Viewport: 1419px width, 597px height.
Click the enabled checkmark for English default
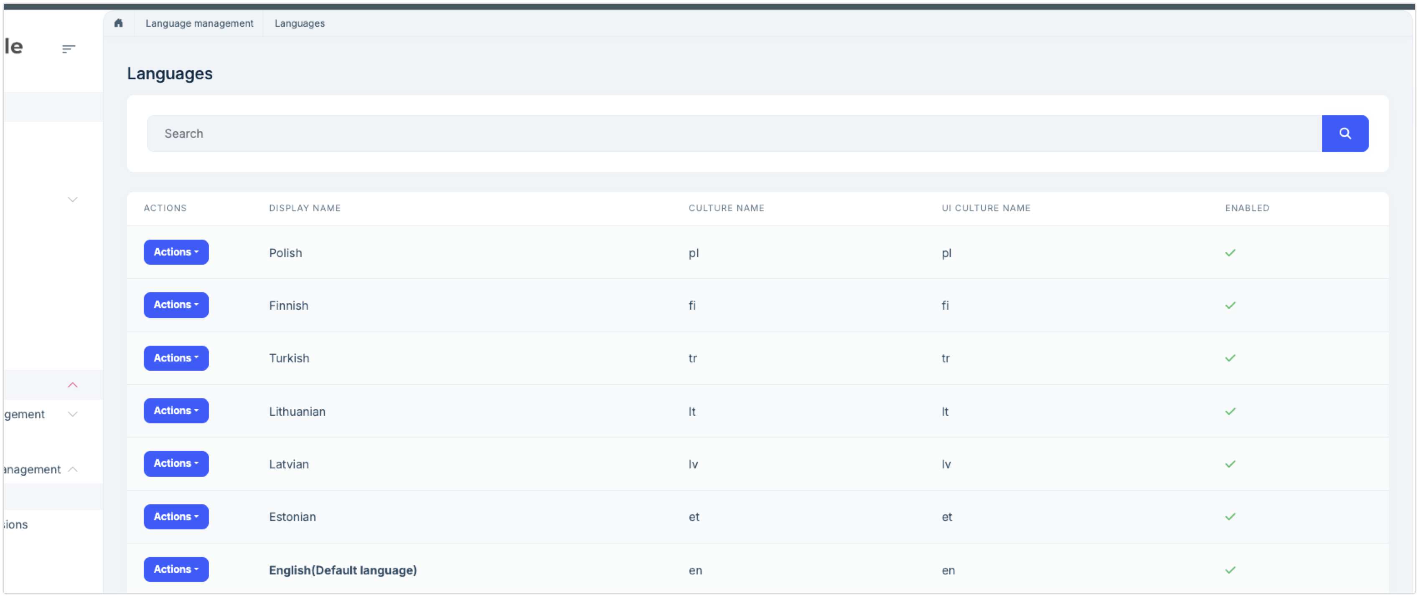tap(1230, 570)
